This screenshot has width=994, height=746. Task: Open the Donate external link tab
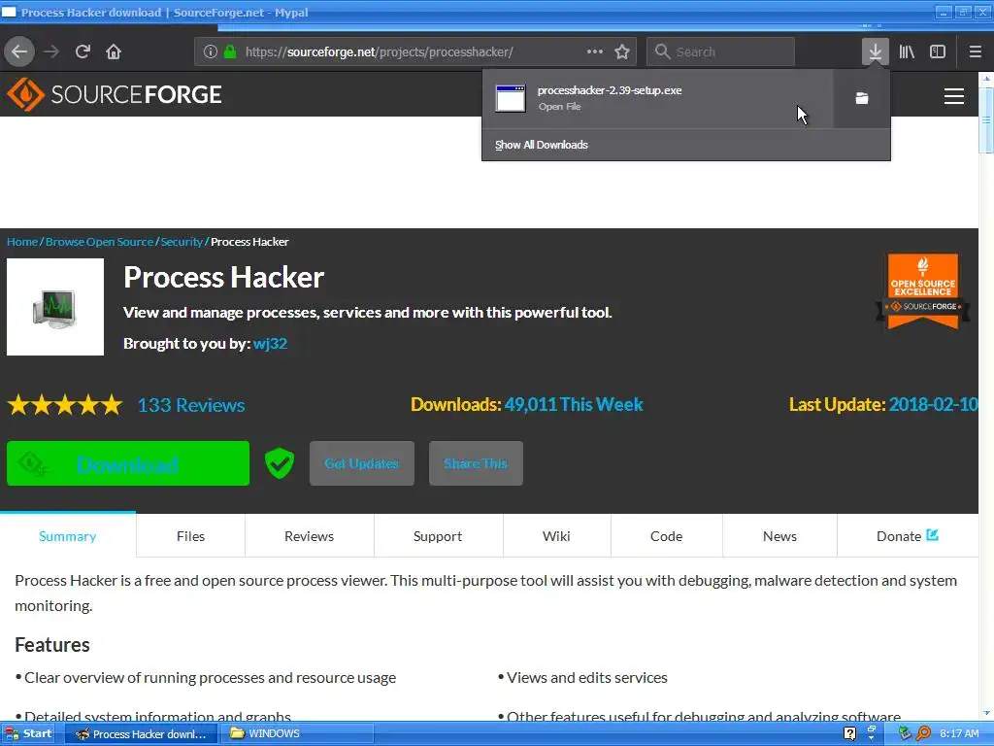(908, 536)
